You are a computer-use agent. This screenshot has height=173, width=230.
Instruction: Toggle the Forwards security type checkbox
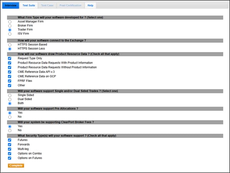pyautogui.click(x=10, y=144)
